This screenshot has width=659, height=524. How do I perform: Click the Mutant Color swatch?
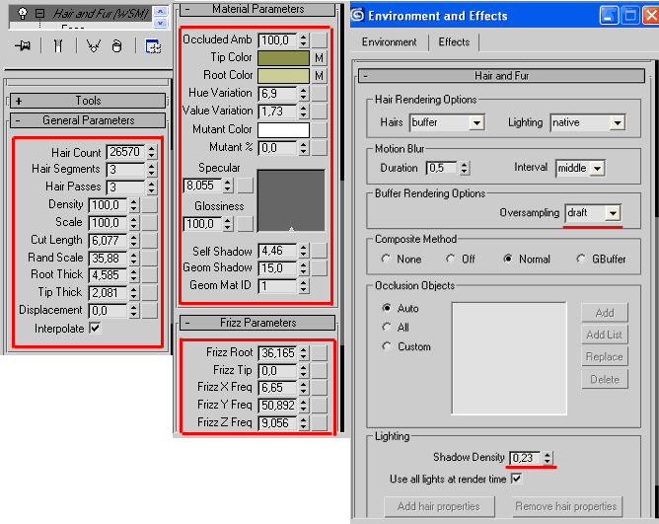tap(283, 129)
